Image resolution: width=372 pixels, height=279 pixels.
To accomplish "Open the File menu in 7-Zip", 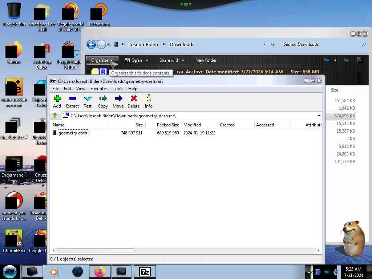I will point(56,89).
